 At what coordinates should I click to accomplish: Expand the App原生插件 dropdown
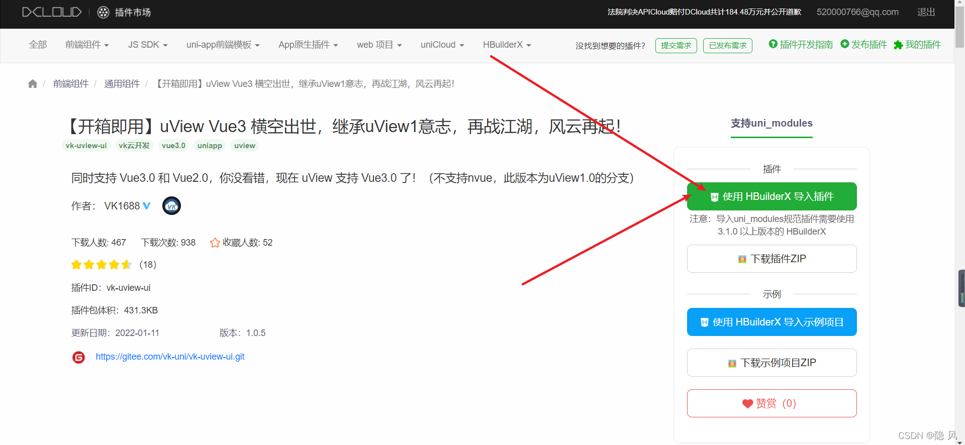[x=309, y=45]
